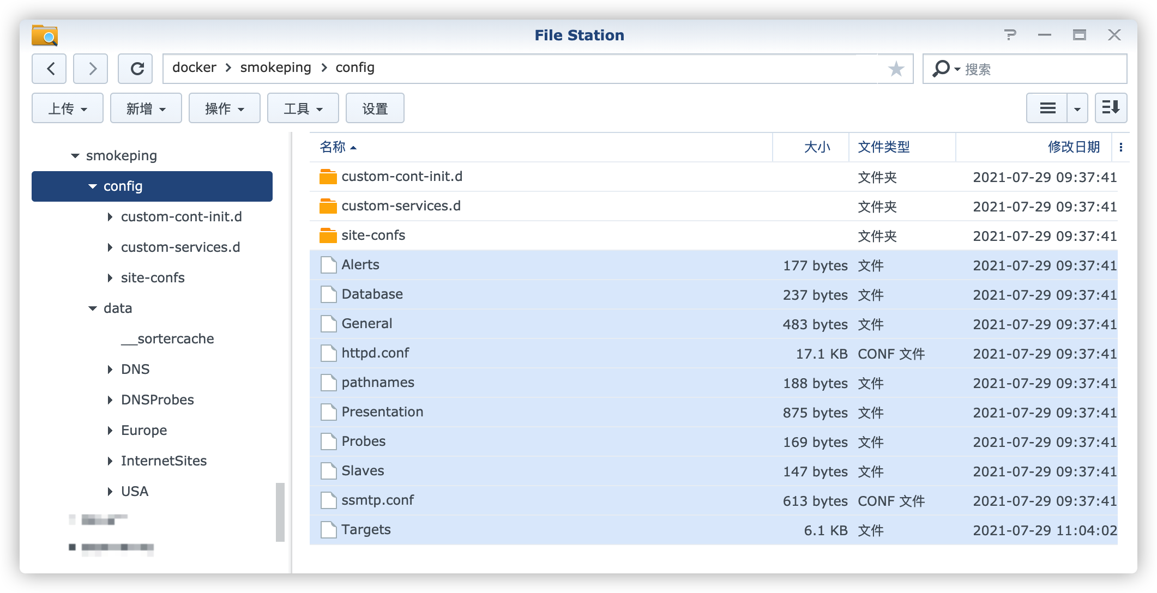1157x593 pixels.
Task: Add path to favorites with star icon
Action: 896,69
